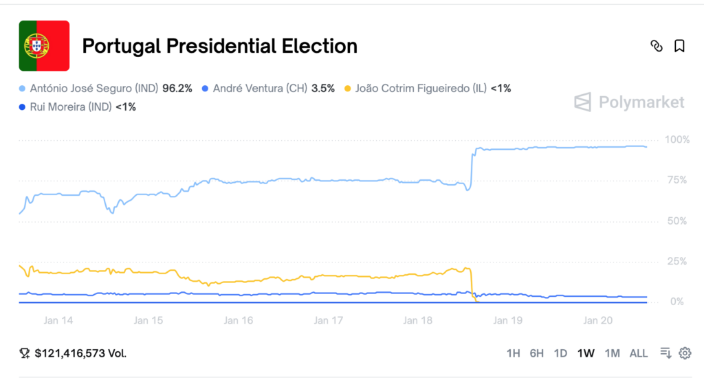The height and width of the screenshot is (380, 704).
Task: Bookmark this market with bookmark icon
Action: coord(679,46)
